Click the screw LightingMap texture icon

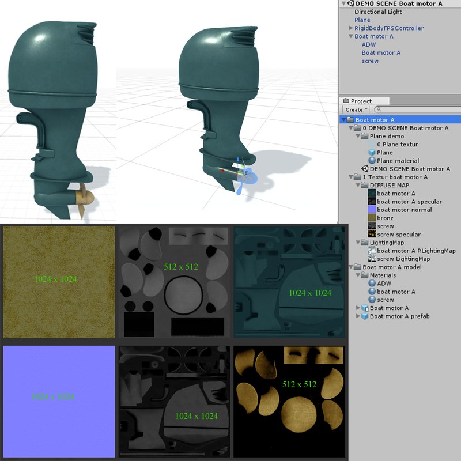coord(372,259)
